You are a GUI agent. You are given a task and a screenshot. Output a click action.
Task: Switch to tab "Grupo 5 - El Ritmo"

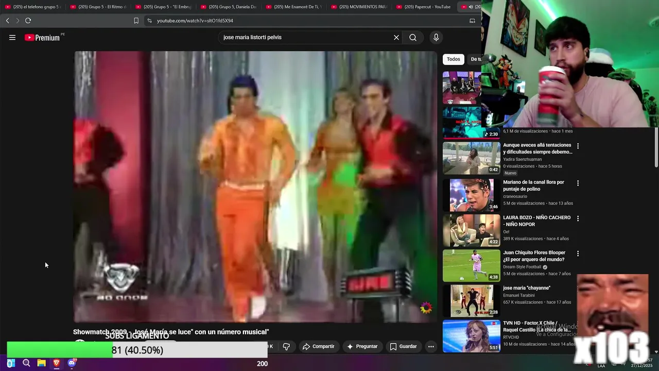(x=98, y=7)
